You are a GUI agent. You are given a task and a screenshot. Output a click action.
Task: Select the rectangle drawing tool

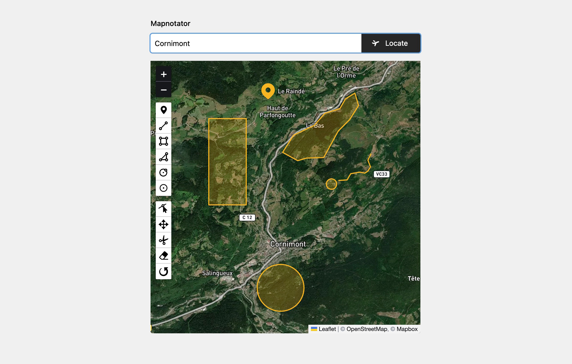164,141
